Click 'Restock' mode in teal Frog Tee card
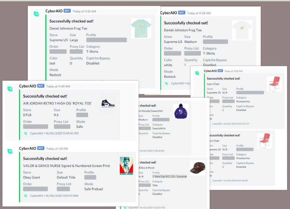Image resolution: width=290 pixels, height=209 pixels. tap(55, 75)
